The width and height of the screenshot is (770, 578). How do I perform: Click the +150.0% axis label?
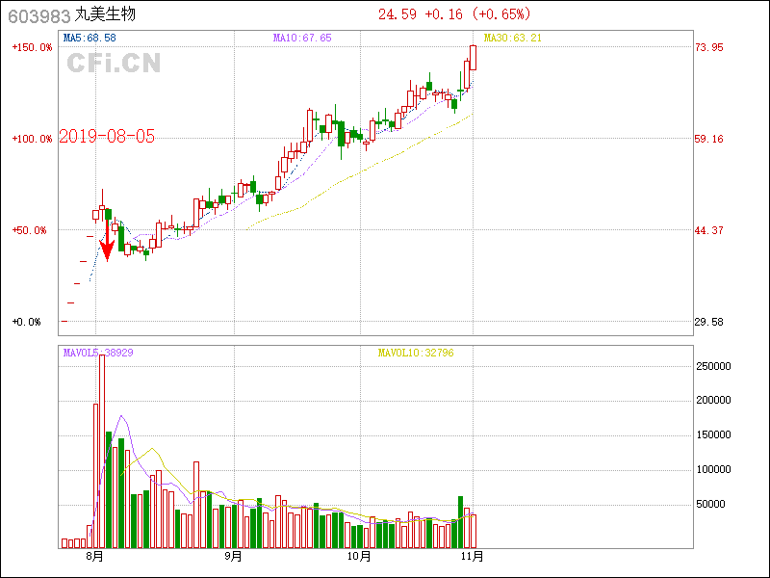pyautogui.click(x=33, y=47)
